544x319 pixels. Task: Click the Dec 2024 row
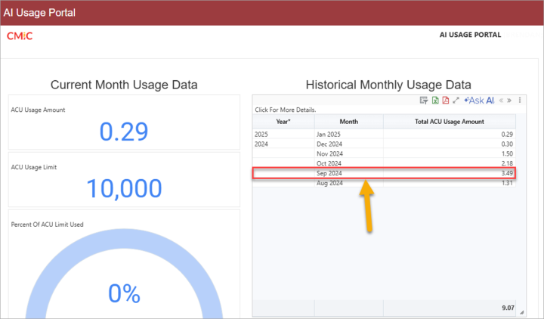tap(384, 144)
